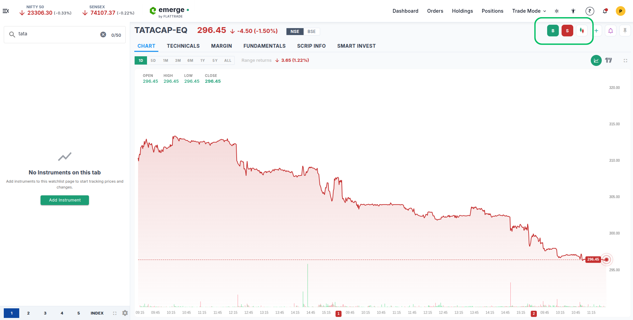Open the notifications bell in header
This screenshot has height=320, width=633.
605,11
